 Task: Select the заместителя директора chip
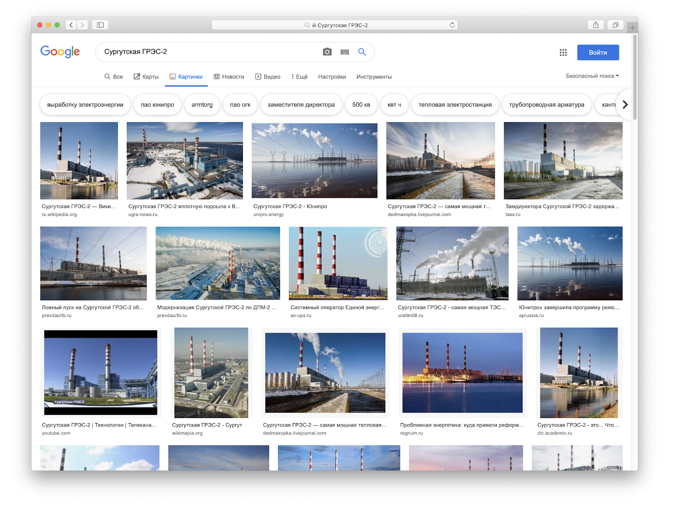pyautogui.click(x=301, y=104)
